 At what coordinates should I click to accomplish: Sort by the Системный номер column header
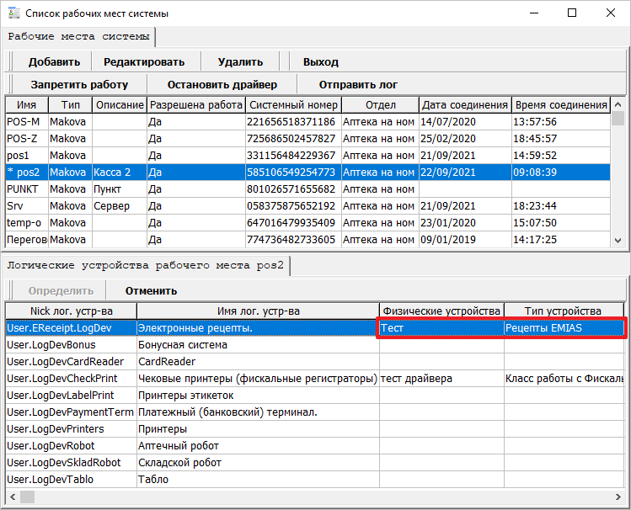(x=293, y=105)
